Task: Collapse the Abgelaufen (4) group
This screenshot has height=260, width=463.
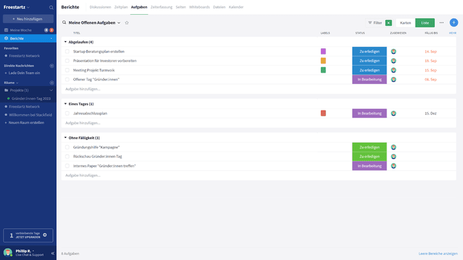Action: click(66, 42)
